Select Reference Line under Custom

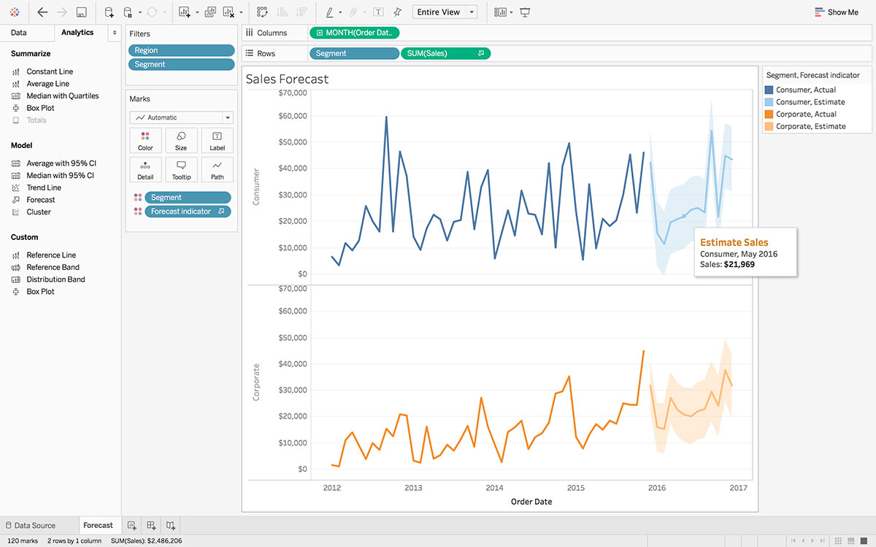click(51, 255)
